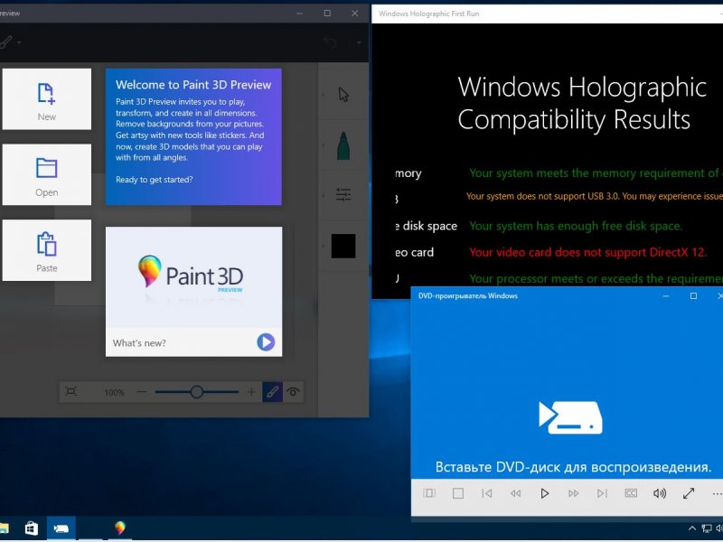
Task: Expand the arrow beside the black color swatch
Action: point(324,246)
